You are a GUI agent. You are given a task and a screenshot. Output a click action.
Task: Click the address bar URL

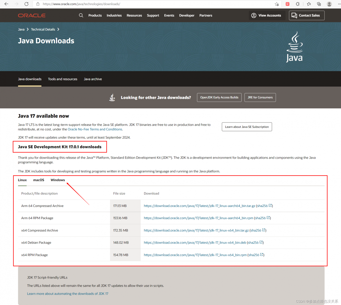pos(82,4)
